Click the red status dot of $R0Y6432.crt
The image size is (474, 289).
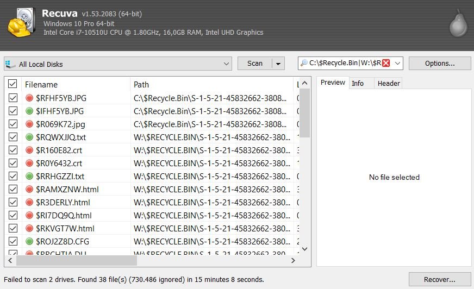29,163
